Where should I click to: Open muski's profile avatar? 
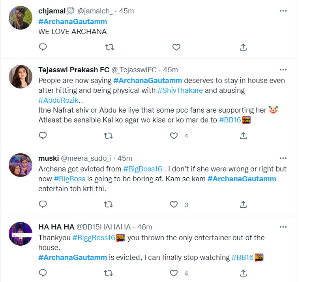[20, 165]
